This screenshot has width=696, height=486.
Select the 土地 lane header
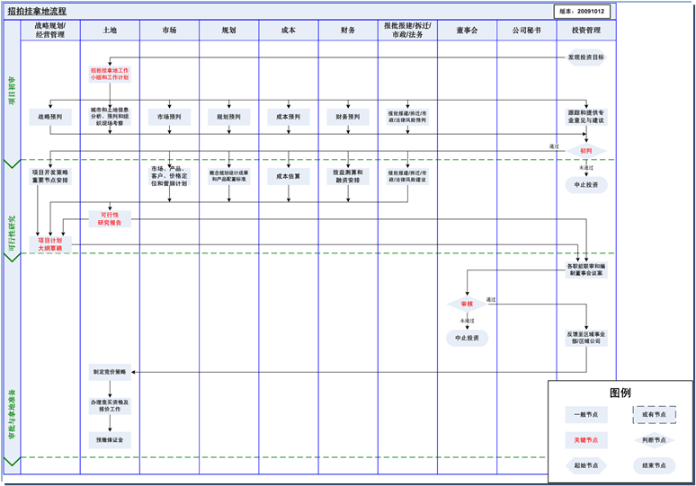click(110, 31)
